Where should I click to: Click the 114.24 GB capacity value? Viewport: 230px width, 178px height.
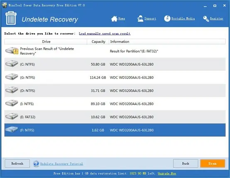point(98,77)
